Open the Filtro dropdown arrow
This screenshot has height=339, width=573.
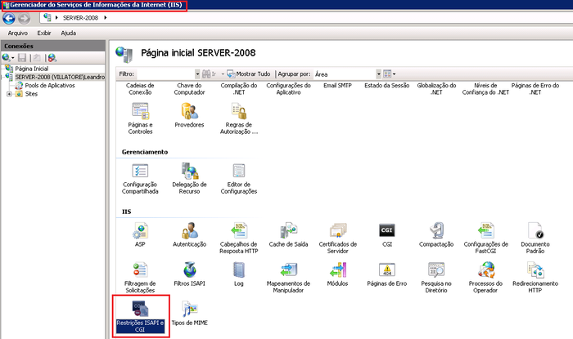click(x=197, y=74)
